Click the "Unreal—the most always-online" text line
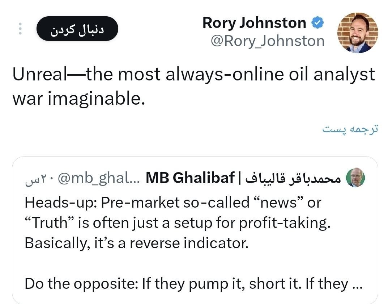The height and width of the screenshot is (304, 388). click(194, 75)
